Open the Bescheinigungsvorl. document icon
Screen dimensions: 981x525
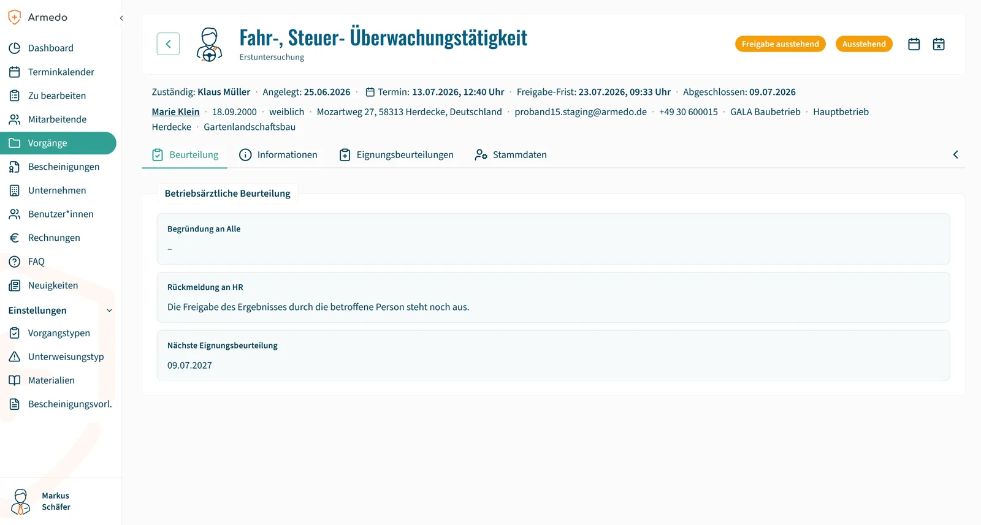(x=15, y=404)
